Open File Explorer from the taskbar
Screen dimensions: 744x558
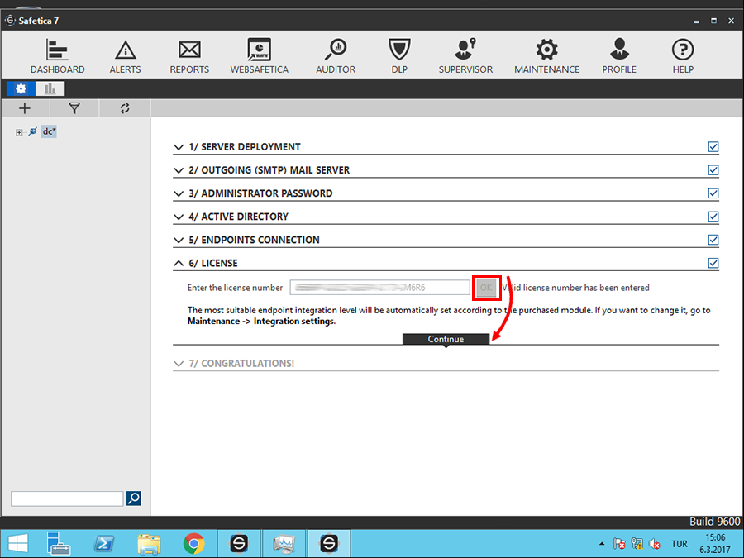[x=149, y=543]
